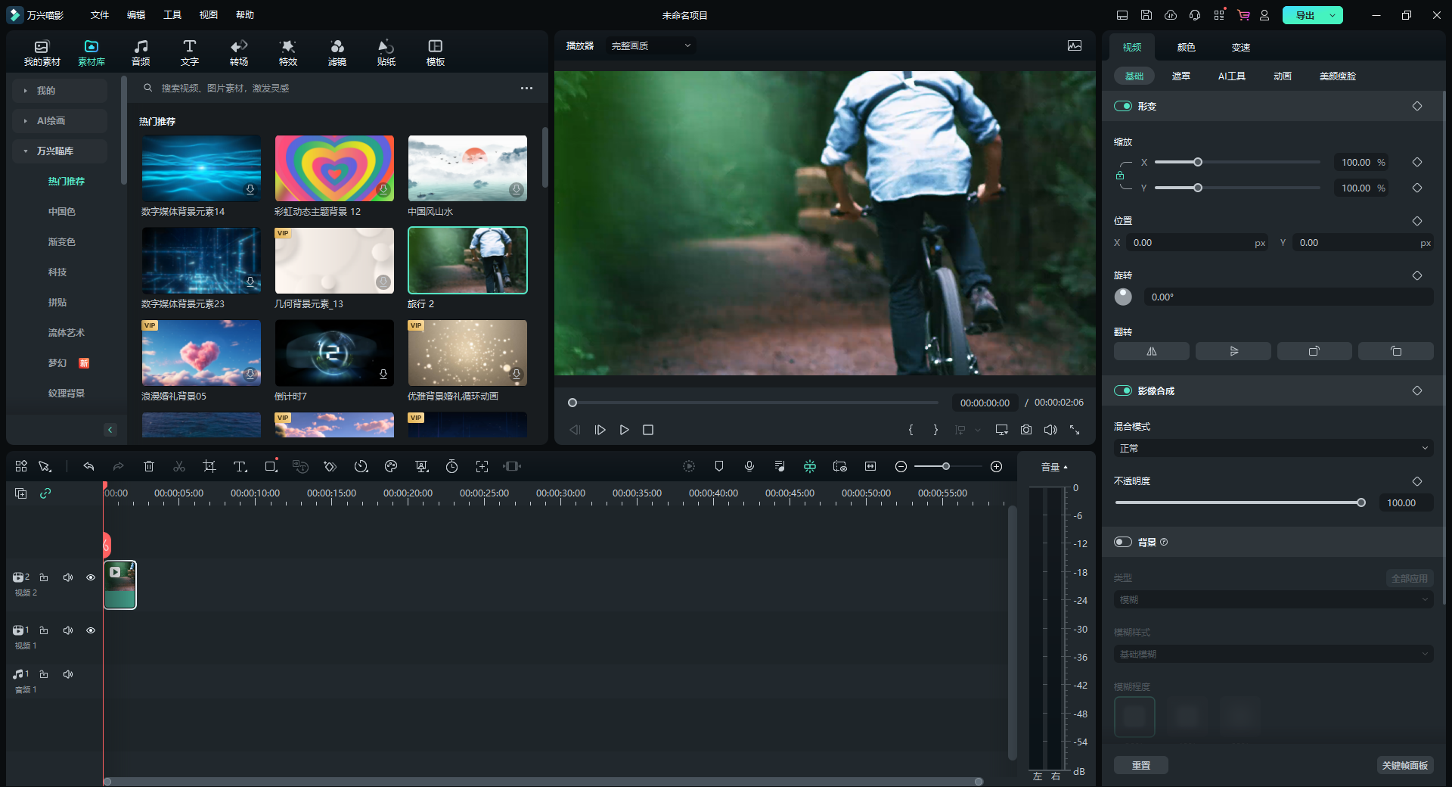Image resolution: width=1452 pixels, height=787 pixels.
Task: Switch to the 变速 speed tab
Action: (x=1241, y=47)
